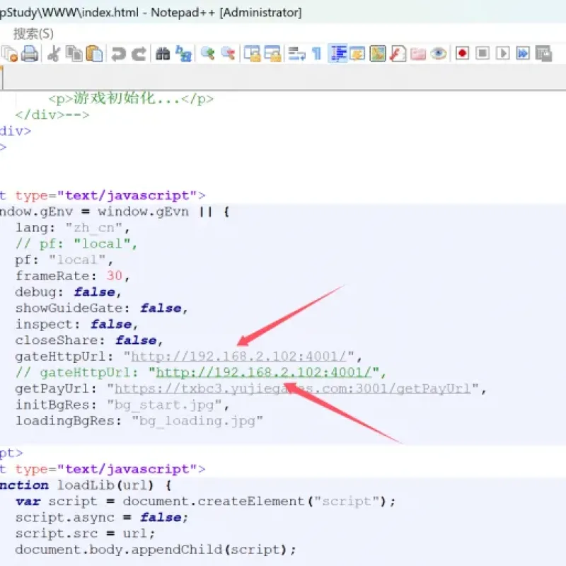Zoom out with the magnifier minus icon
The height and width of the screenshot is (566, 566).
(x=228, y=54)
